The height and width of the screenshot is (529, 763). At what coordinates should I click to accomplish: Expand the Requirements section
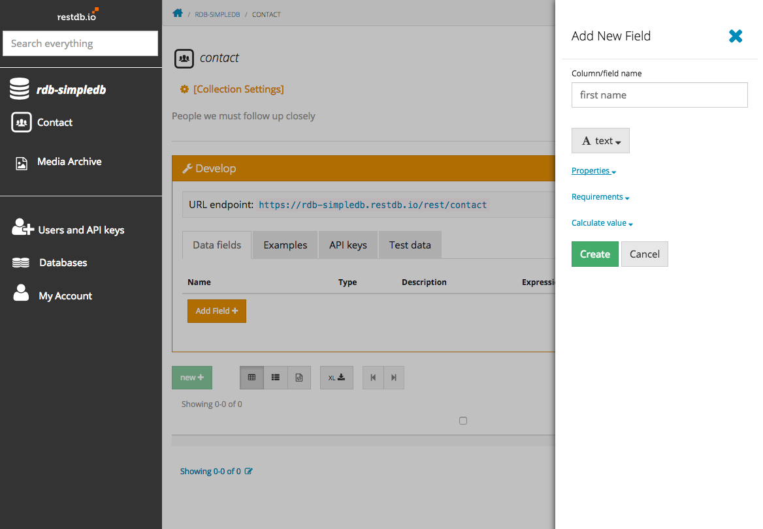point(600,197)
